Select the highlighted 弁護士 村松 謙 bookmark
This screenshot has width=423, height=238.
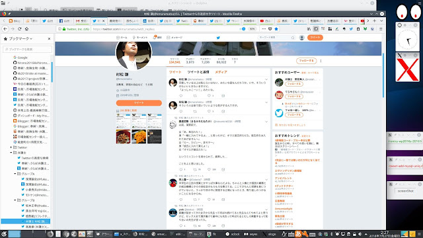[x=25, y=221]
